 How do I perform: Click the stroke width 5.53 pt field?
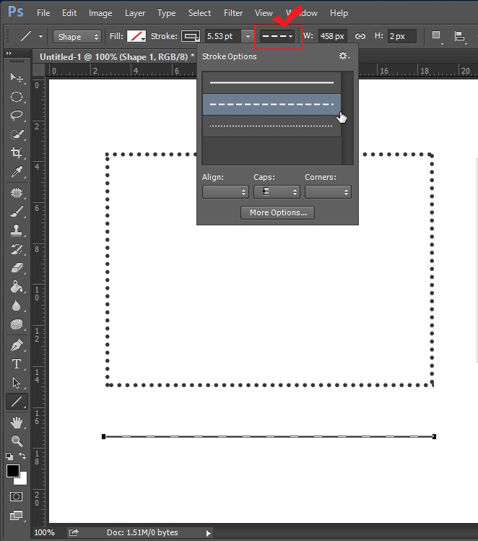click(x=223, y=36)
